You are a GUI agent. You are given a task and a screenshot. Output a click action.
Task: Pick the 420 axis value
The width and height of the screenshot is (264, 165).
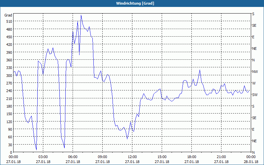pos(10,45)
